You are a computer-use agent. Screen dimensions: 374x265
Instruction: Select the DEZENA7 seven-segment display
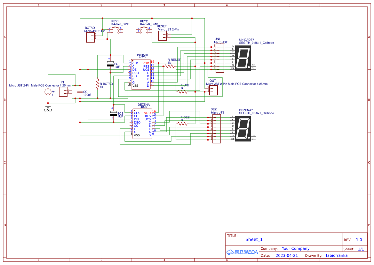click(x=243, y=128)
